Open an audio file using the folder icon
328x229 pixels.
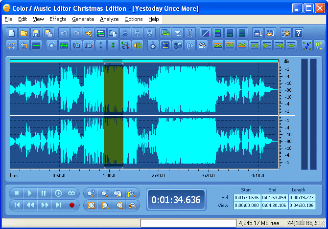(23, 33)
